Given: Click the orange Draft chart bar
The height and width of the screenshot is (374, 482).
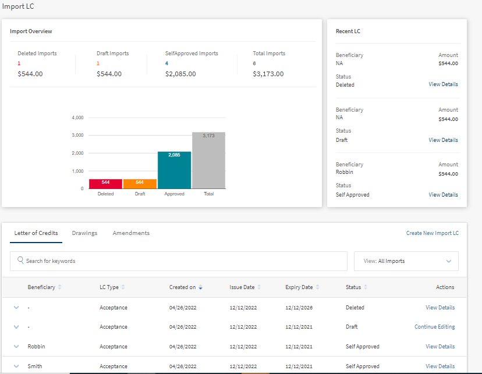Looking at the screenshot, I should pyautogui.click(x=140, y=184).
